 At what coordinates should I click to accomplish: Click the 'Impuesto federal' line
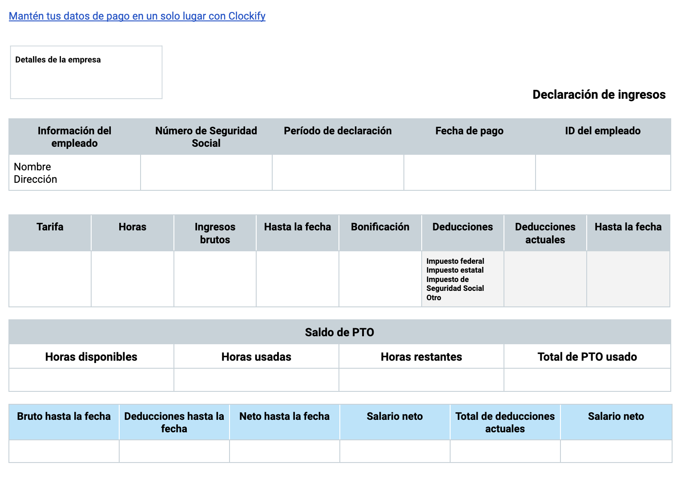point(455,261)
